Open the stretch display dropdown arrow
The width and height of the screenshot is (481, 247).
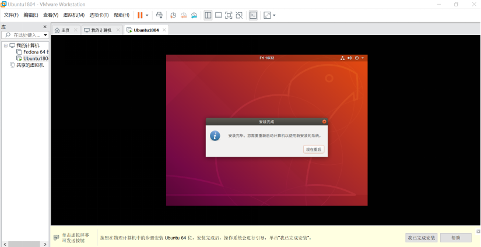(274, 15)
